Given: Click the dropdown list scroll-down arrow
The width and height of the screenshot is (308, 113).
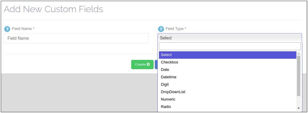Looking at the screenshot, I should click(299, 108).
